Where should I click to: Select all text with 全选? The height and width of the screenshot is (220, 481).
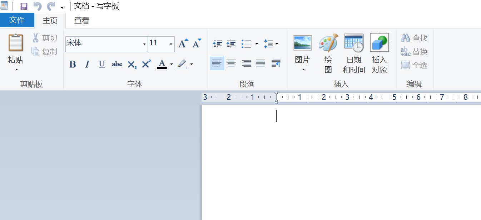[414, 65]
